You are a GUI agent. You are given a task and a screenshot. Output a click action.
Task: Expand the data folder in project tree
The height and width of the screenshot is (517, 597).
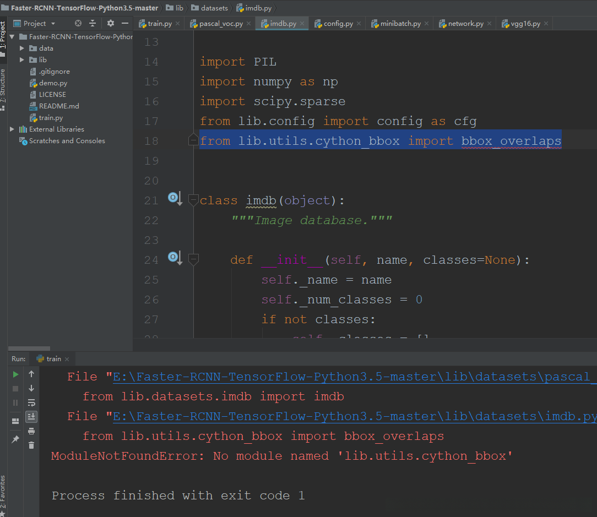[x=22, y=48]
